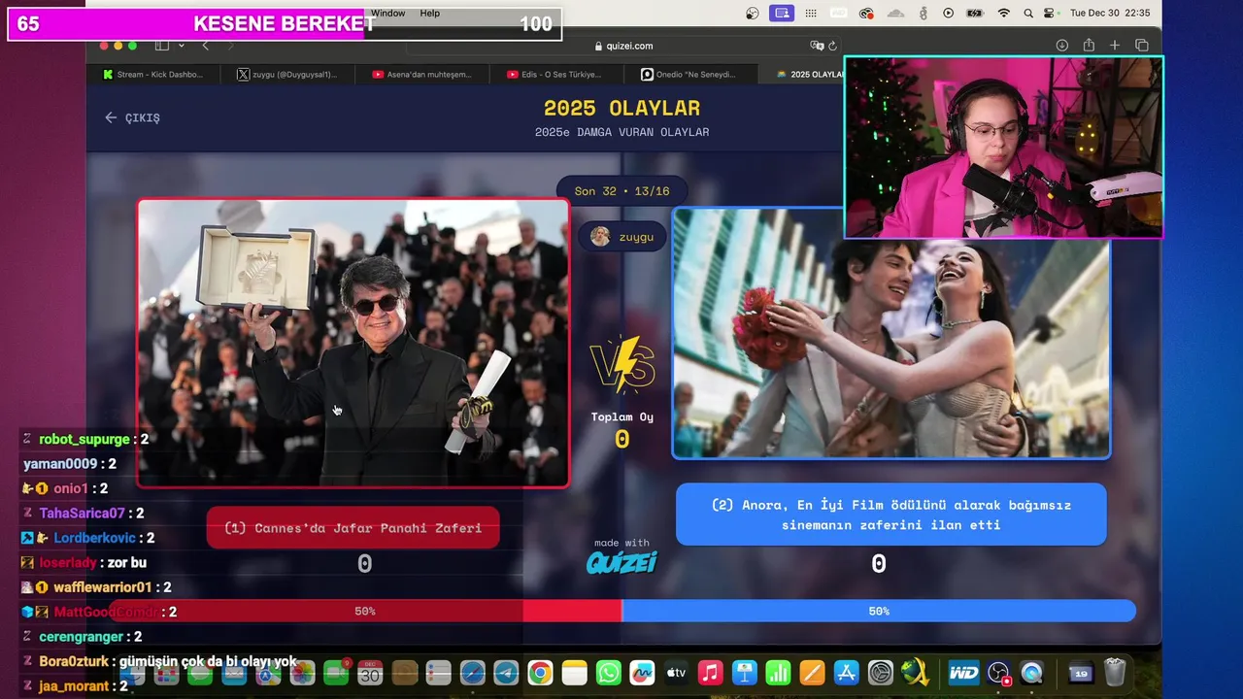Click the 2025 OLAYLAR page title

point(621,109)
